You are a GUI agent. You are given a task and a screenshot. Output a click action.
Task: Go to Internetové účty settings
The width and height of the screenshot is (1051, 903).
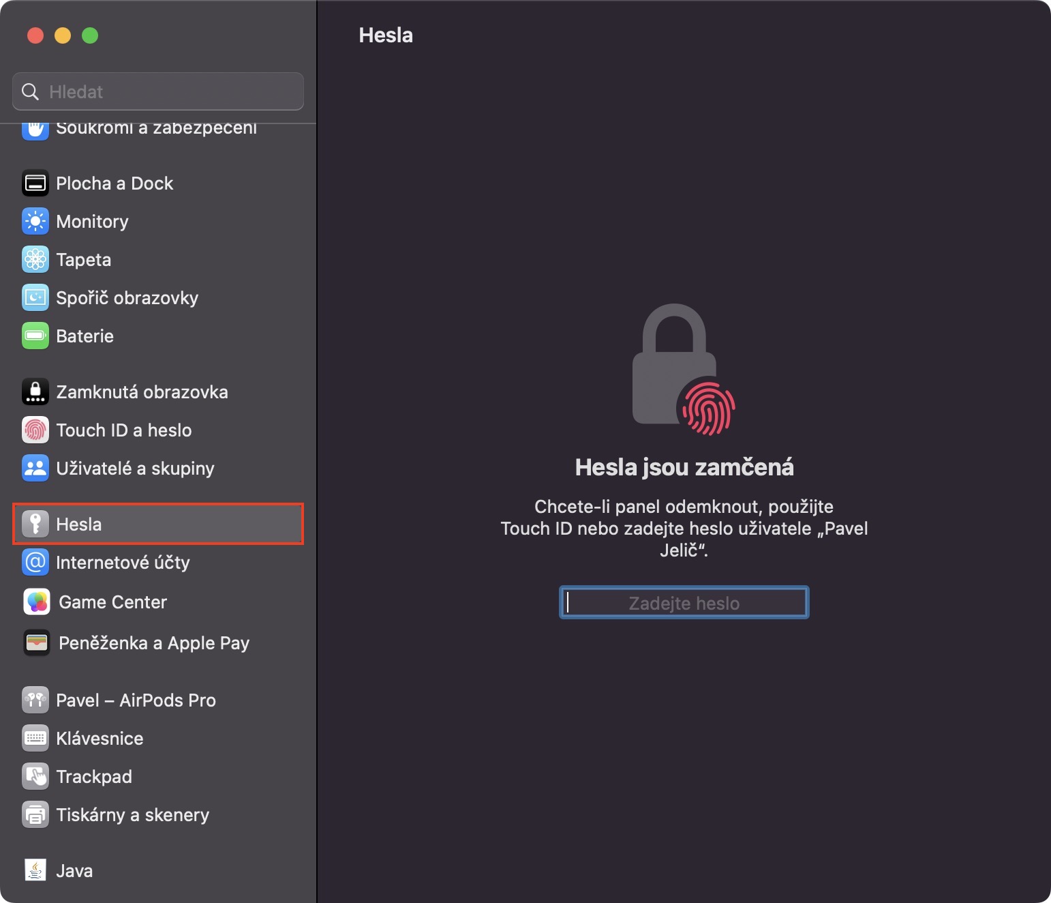(123, 563)
